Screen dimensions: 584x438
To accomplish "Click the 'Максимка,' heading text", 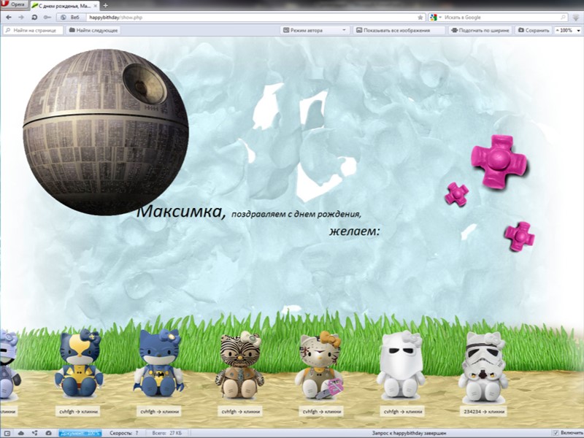I will pyautogui.click(x=181, y=212).
